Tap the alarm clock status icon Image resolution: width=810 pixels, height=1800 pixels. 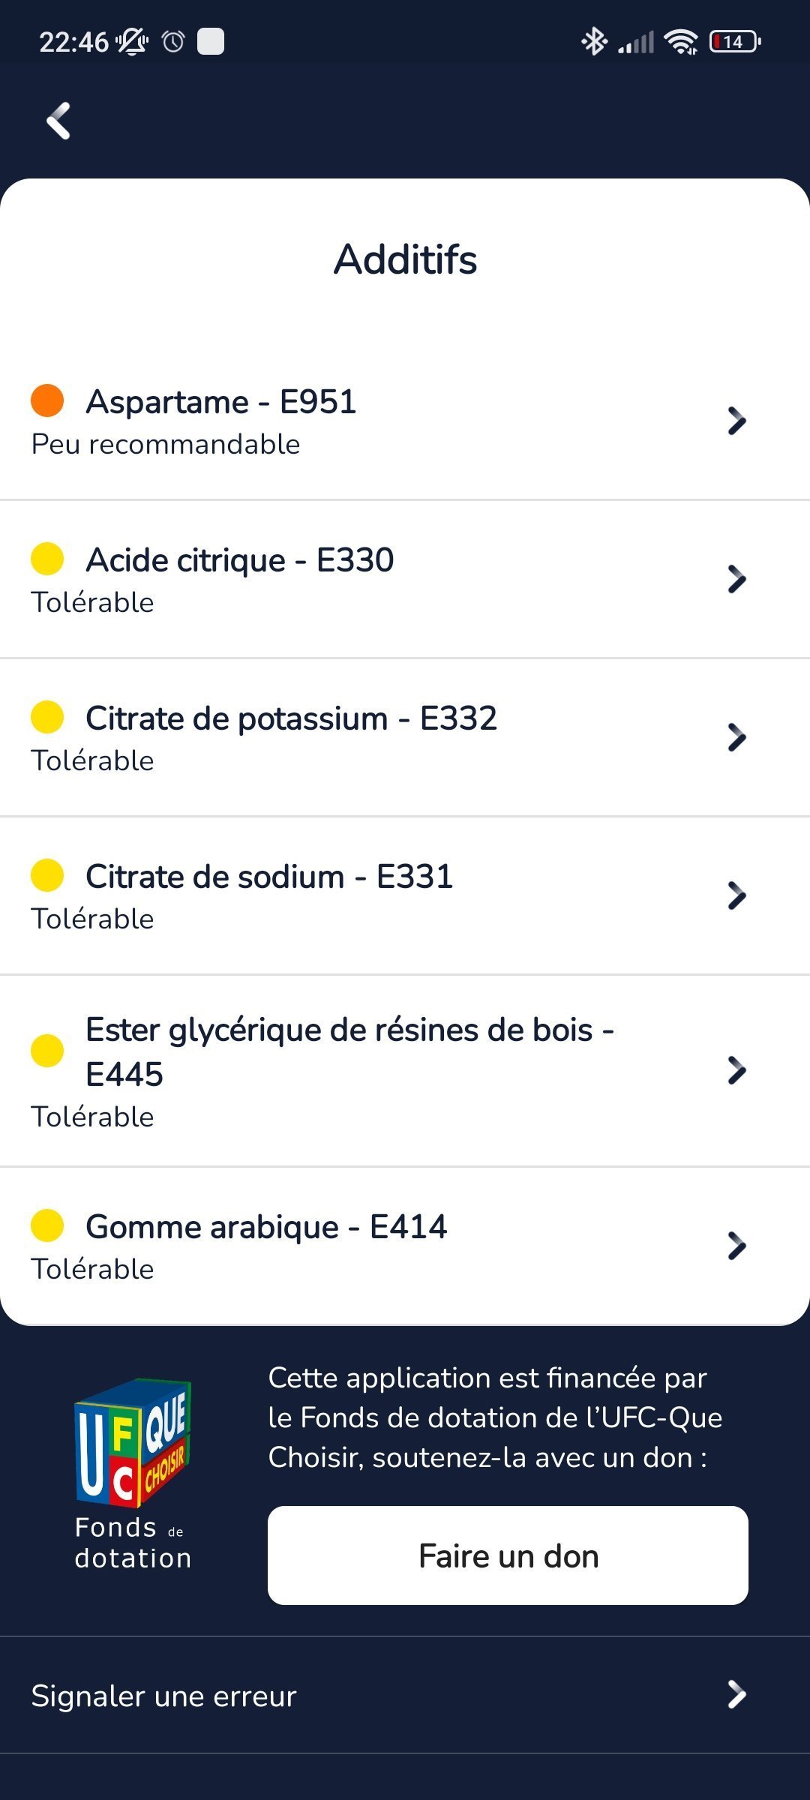click(x=173, y=41)
